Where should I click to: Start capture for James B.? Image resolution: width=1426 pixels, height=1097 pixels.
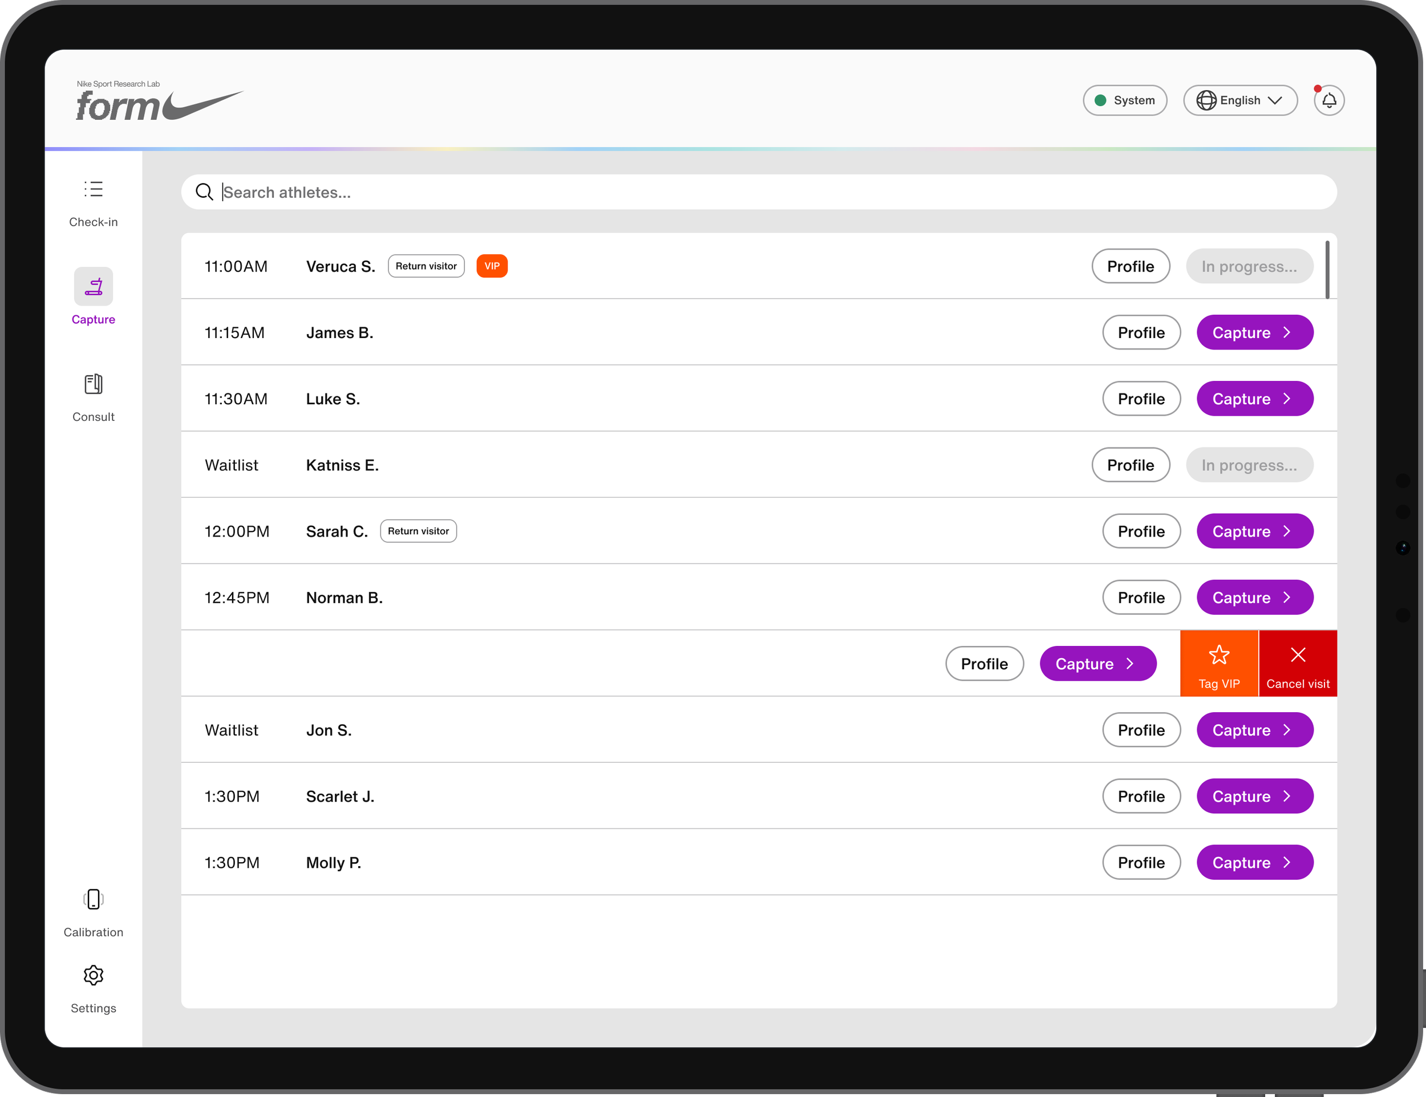pyautogui.click(x=1254, y=333)
